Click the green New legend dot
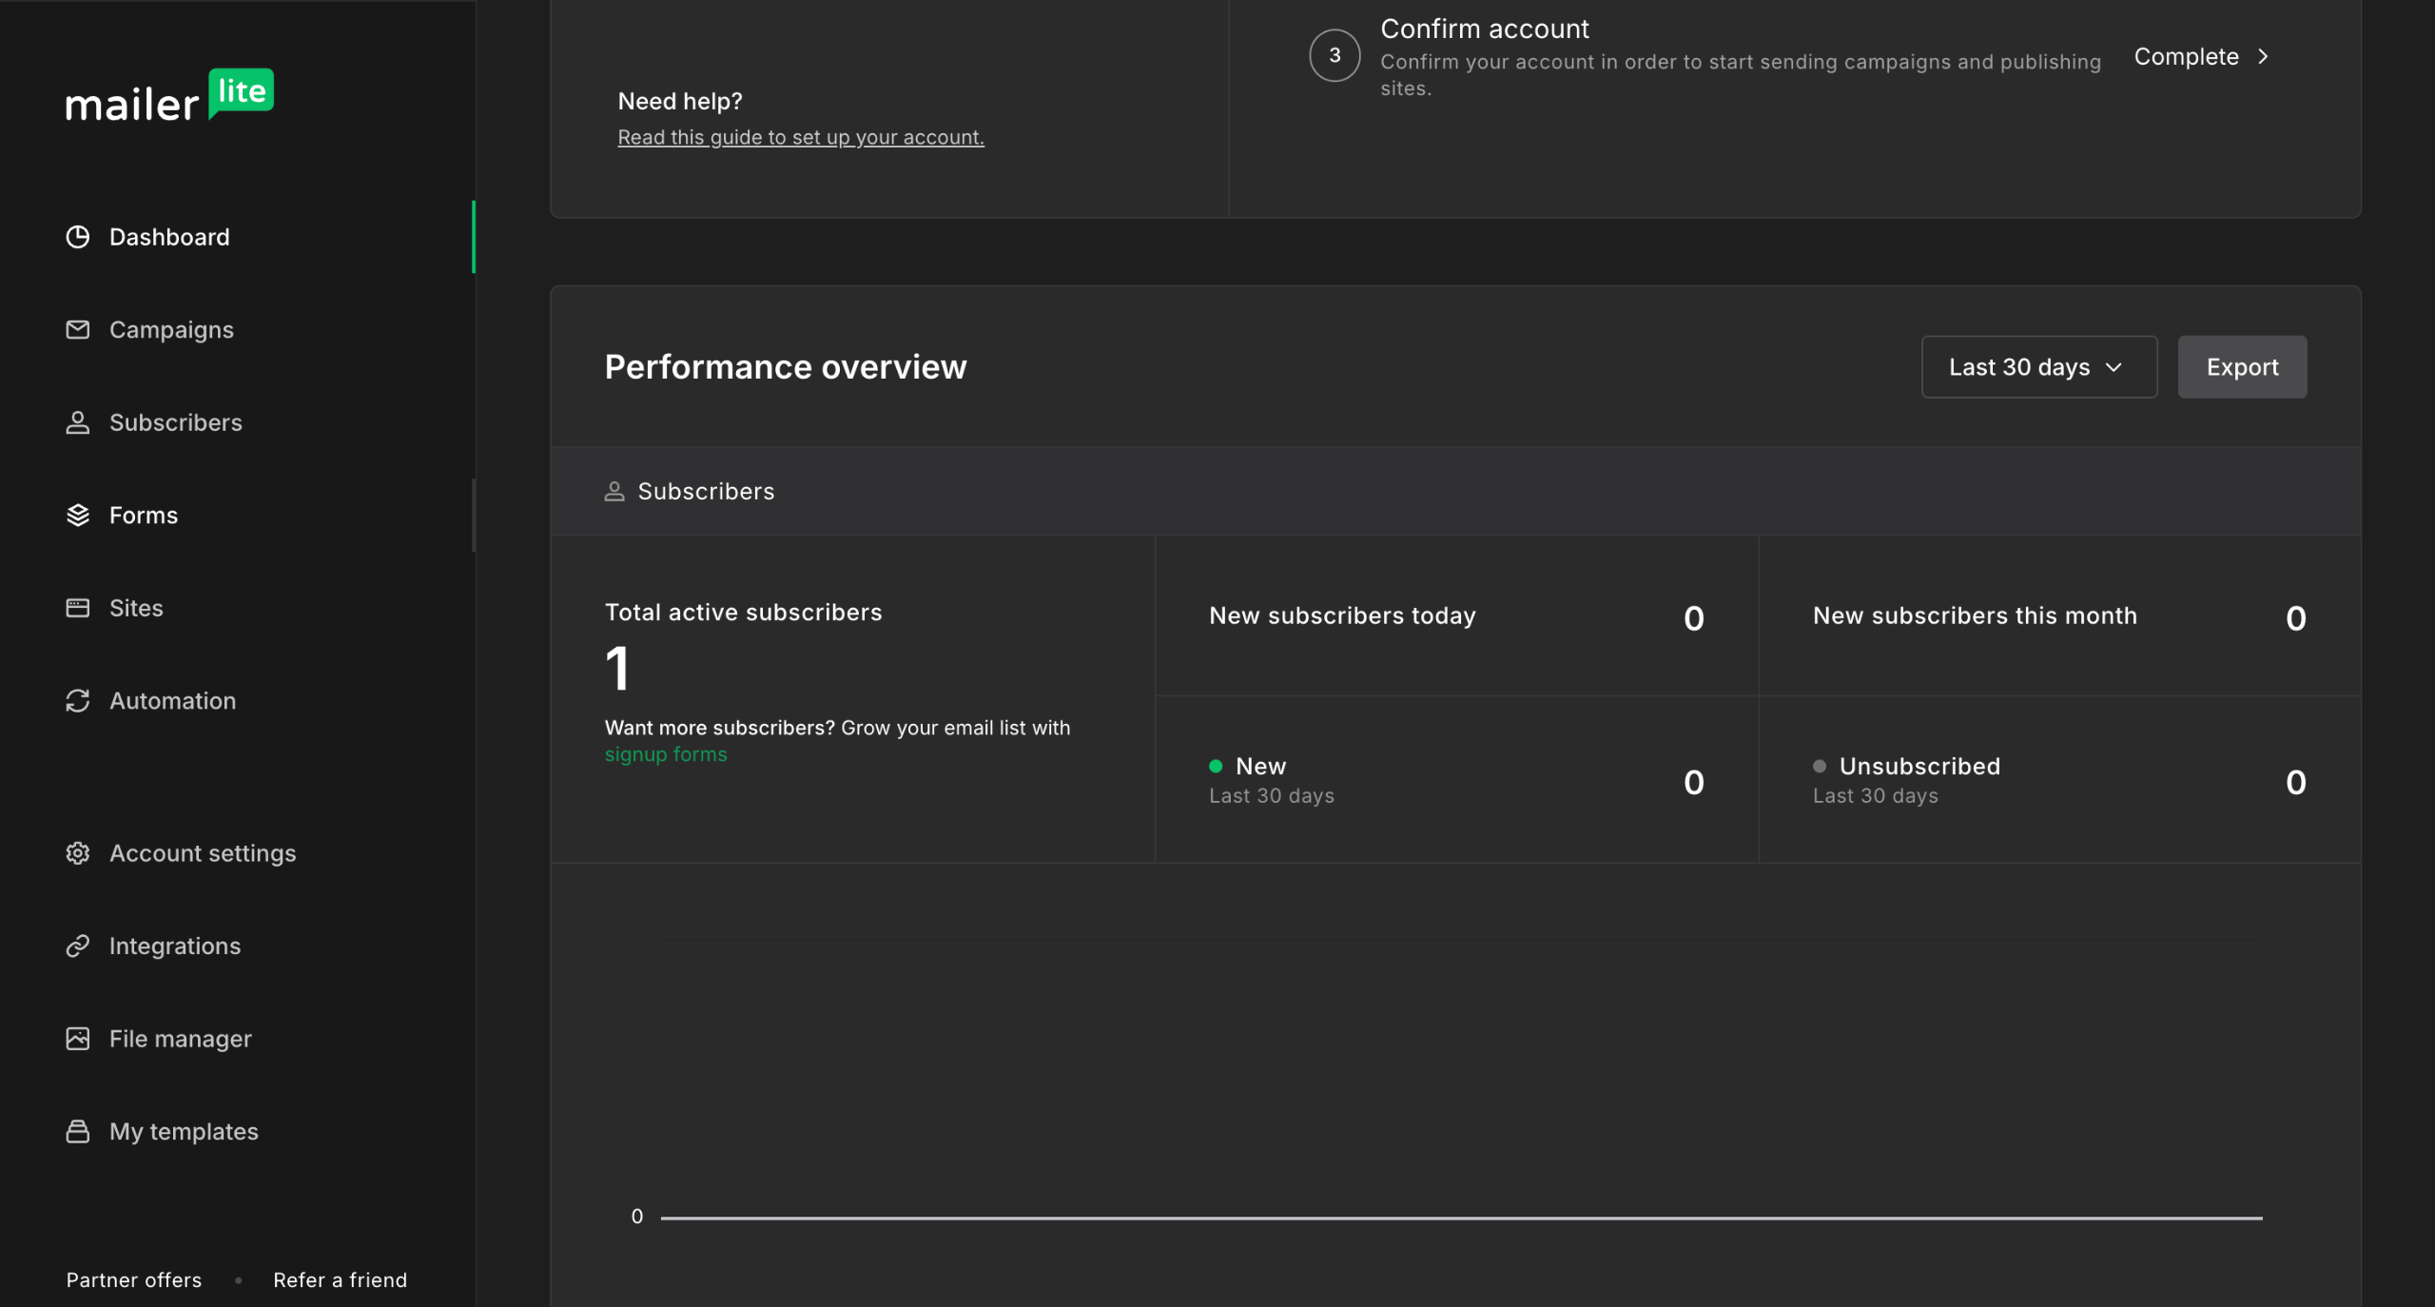Screen dimensions: 2435x1307 click(x=1216, y=766)
